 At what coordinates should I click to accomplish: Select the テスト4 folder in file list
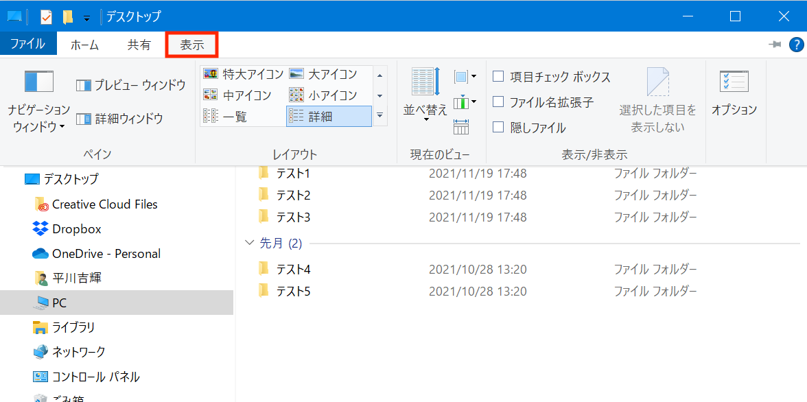(293, 269)
